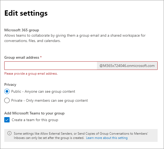Select the Private privacy radio button
The image size is (164, 149).
7,100
